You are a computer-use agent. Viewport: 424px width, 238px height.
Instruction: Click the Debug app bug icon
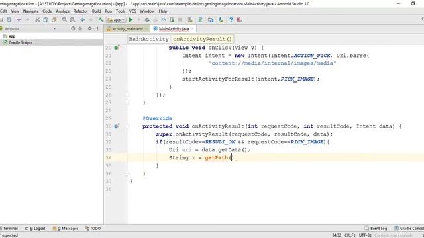[x=147, y=20]
